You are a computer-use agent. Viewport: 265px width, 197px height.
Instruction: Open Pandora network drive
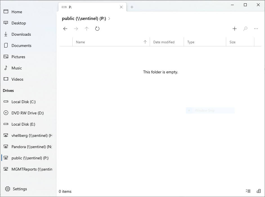(28, 147)
